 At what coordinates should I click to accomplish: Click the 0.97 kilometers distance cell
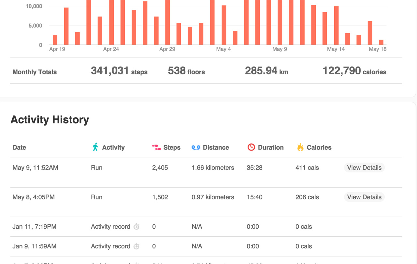tap(213, 197)
